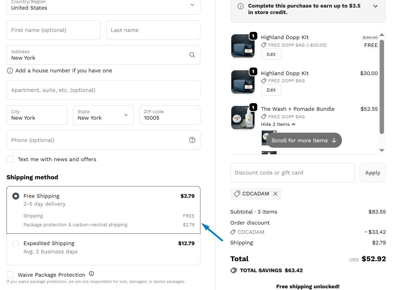Screen dimensions: 394x290
Task: Click the store credit info icon
Action: [x=241, y=6]
